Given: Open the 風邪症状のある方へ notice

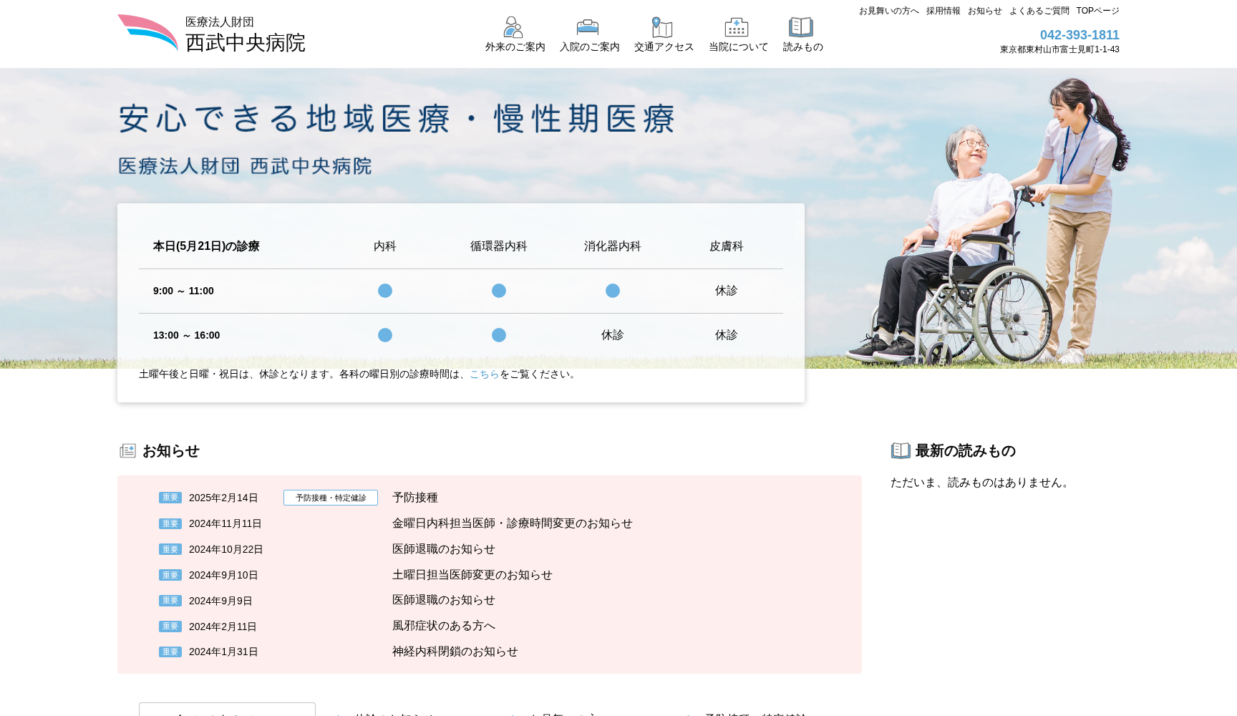Looking at the screenshot, I should (x=444, y=626).
